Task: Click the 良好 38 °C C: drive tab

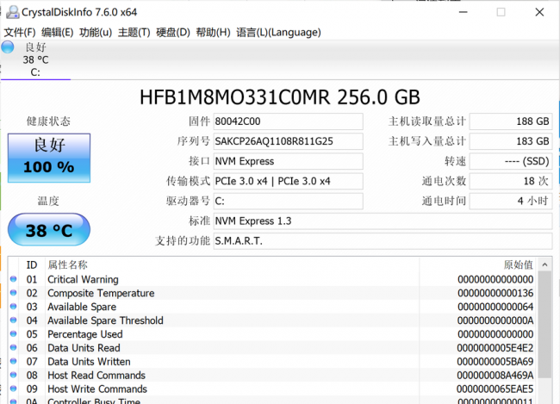Action: tap(35, 59)
